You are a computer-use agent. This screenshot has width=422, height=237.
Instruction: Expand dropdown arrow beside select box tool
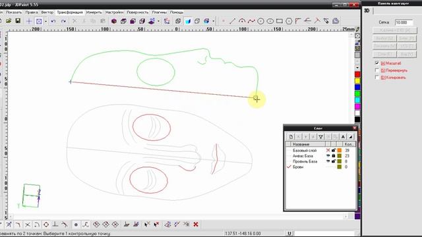[45, 21]
